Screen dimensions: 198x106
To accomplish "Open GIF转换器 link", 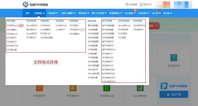I will (x=92, y=49).
